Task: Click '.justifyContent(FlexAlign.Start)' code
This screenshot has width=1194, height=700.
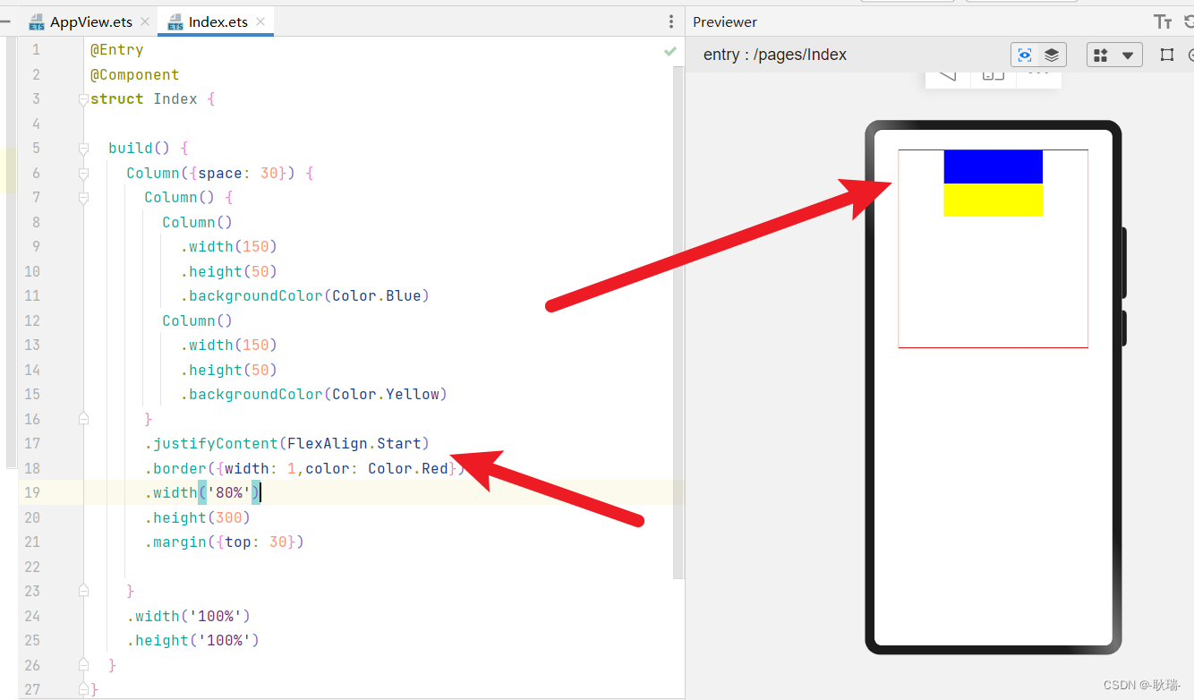Action: tap(287, 444)
